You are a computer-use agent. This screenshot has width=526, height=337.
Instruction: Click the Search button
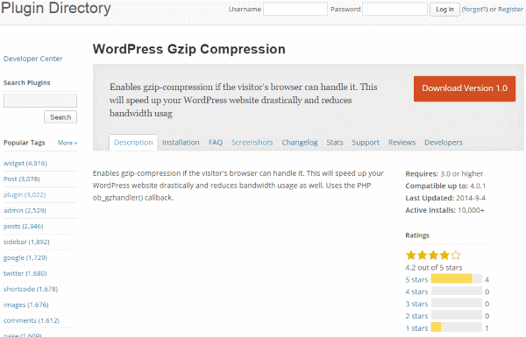(x=60, y=117)
